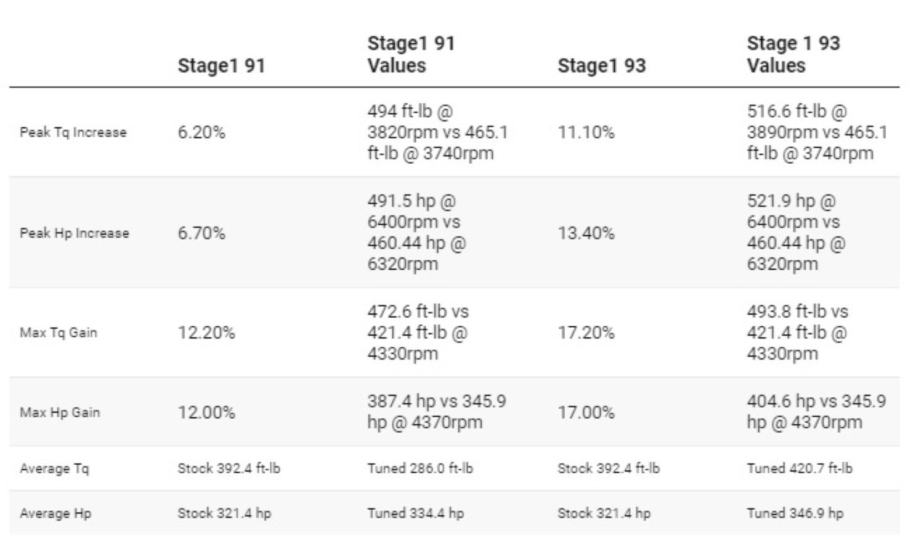
Task: Click the Tuned 346.9 hp cell
Action: [795, 513]
